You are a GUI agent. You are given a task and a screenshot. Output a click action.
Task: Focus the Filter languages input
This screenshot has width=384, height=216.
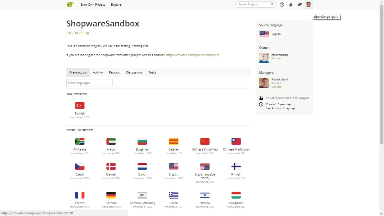(89, 83)
